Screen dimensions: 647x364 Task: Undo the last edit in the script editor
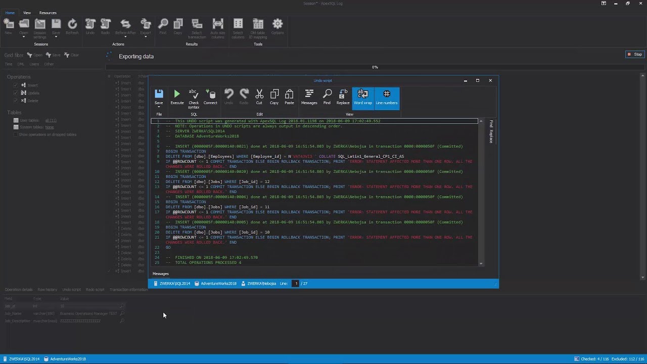[x=229, y=96]
